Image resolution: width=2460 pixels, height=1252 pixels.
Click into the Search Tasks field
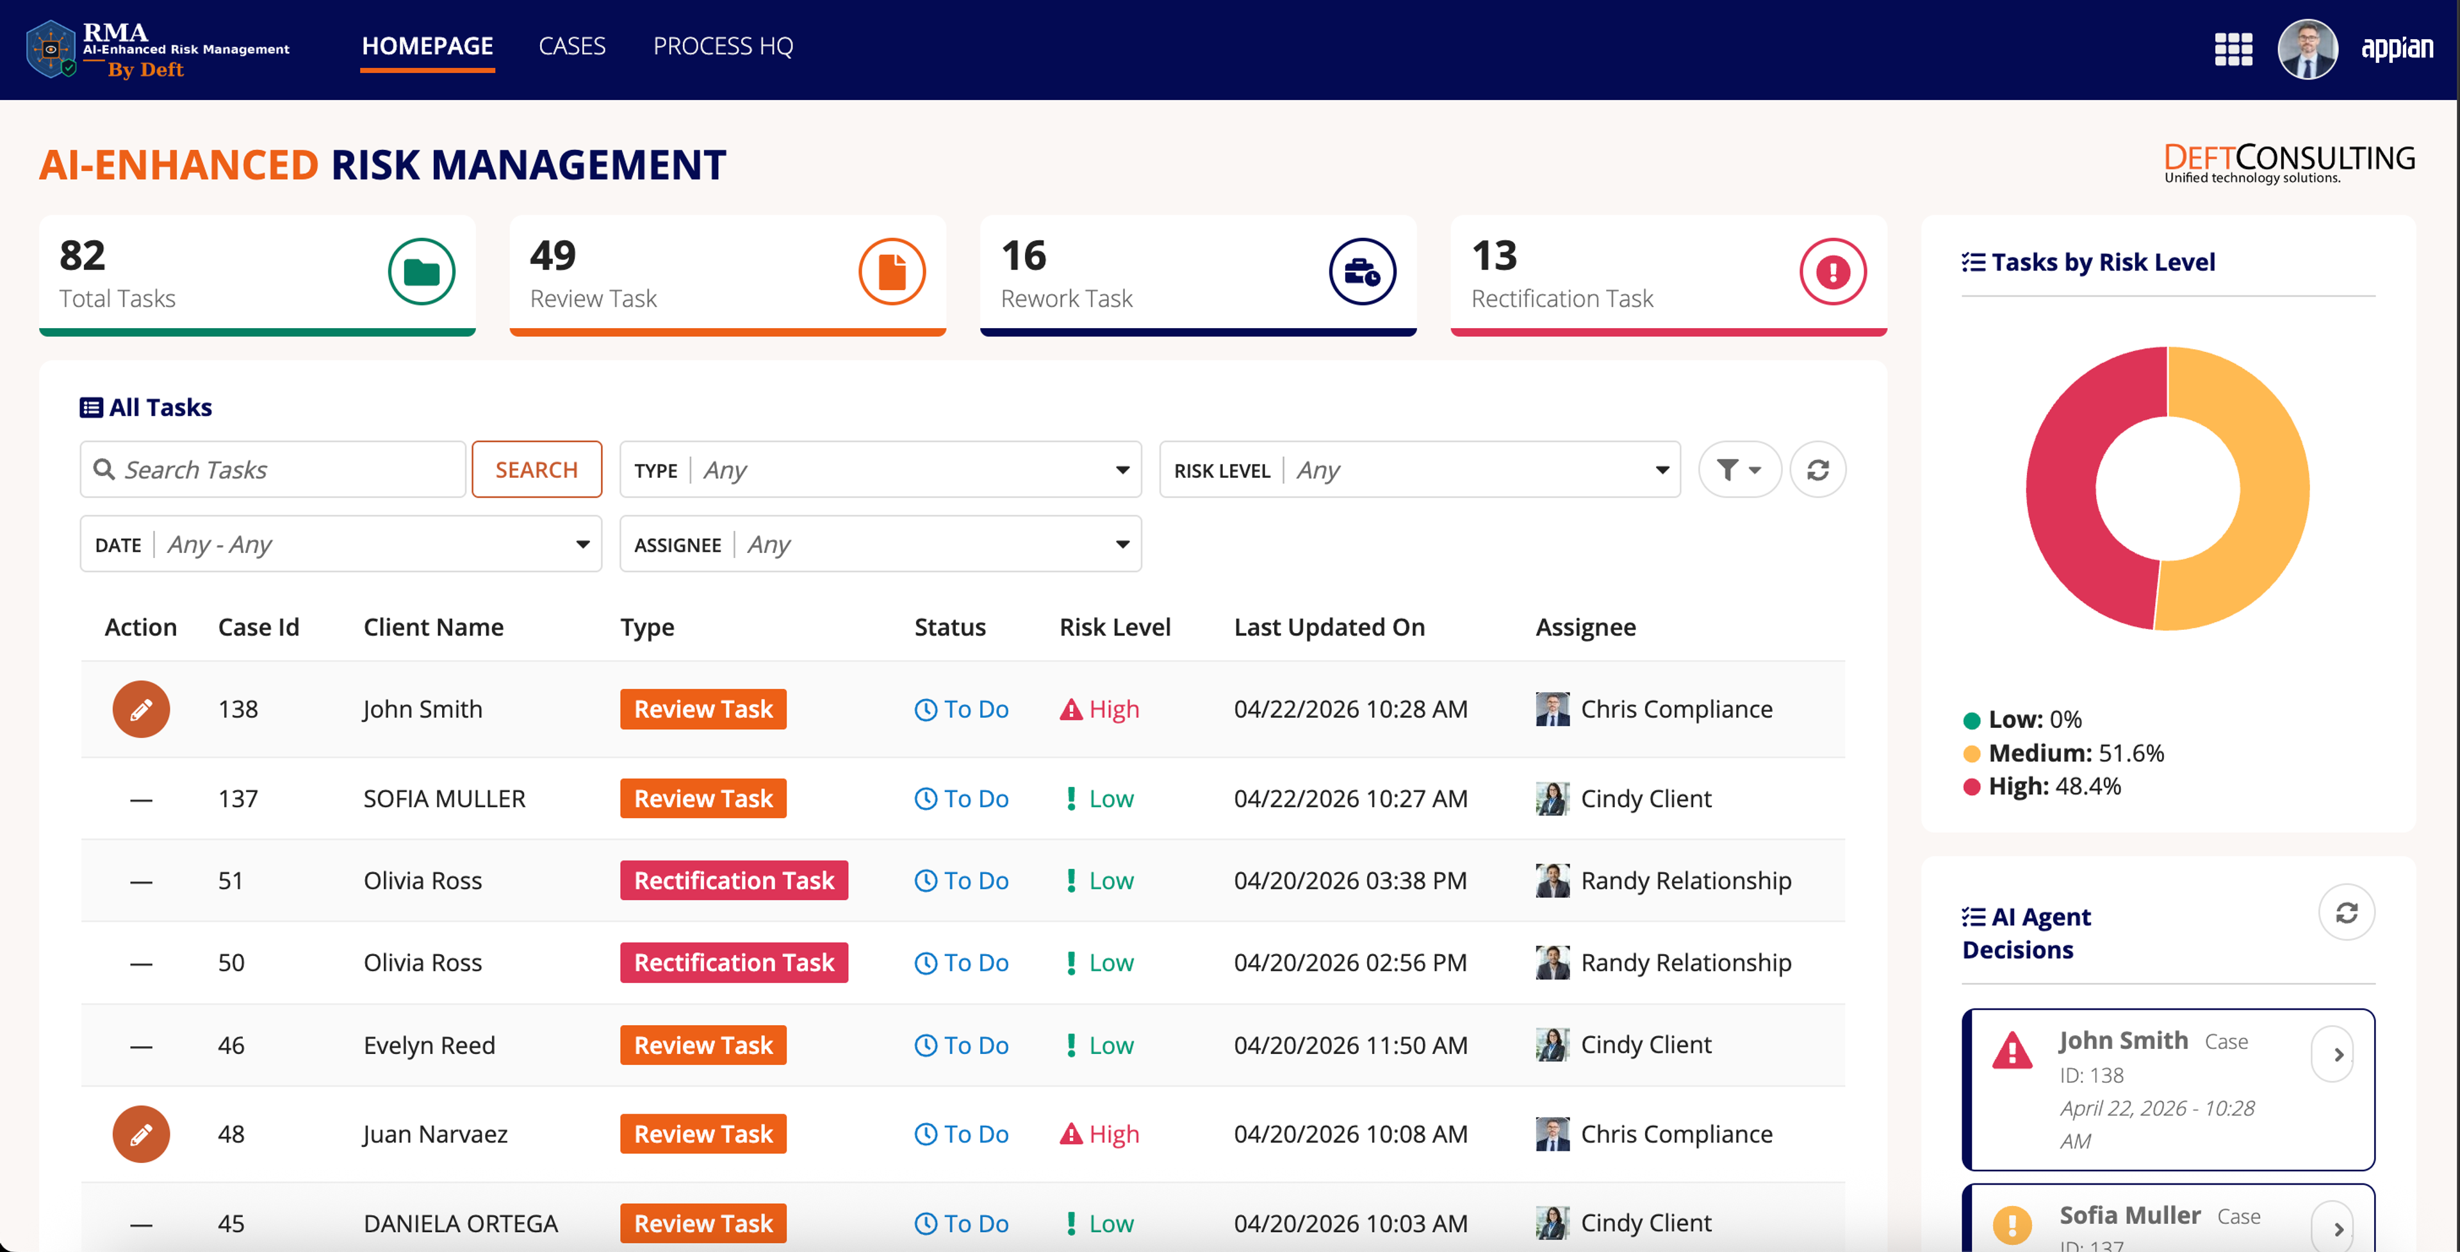[273, 470]
